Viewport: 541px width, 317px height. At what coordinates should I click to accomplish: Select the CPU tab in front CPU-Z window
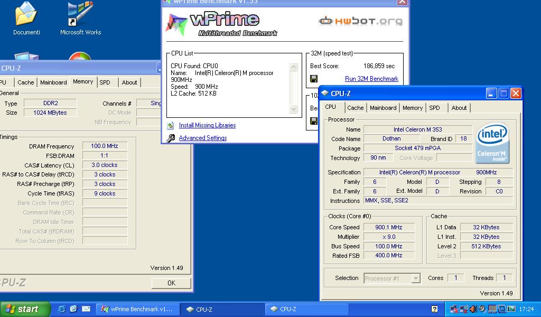coord(331,107)
